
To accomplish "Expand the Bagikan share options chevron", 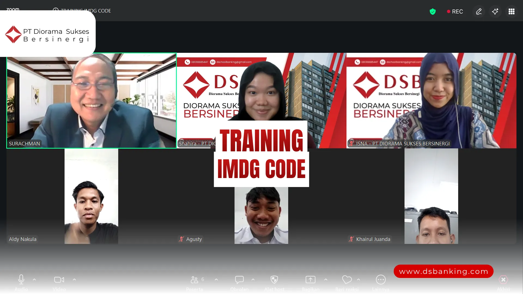I will pos(326,280).
